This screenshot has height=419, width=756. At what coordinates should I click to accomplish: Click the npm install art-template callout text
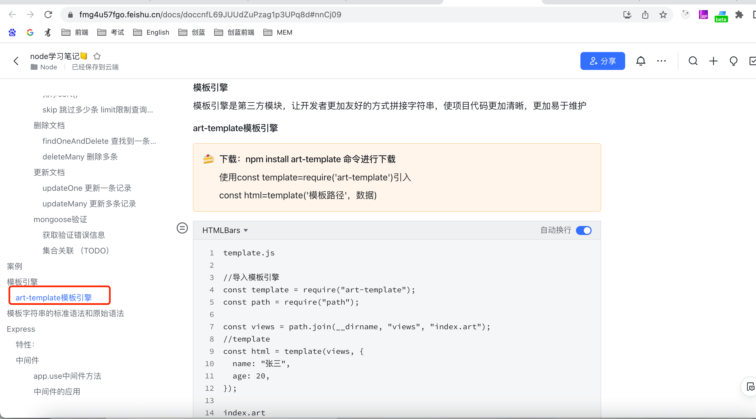[307, 159]
